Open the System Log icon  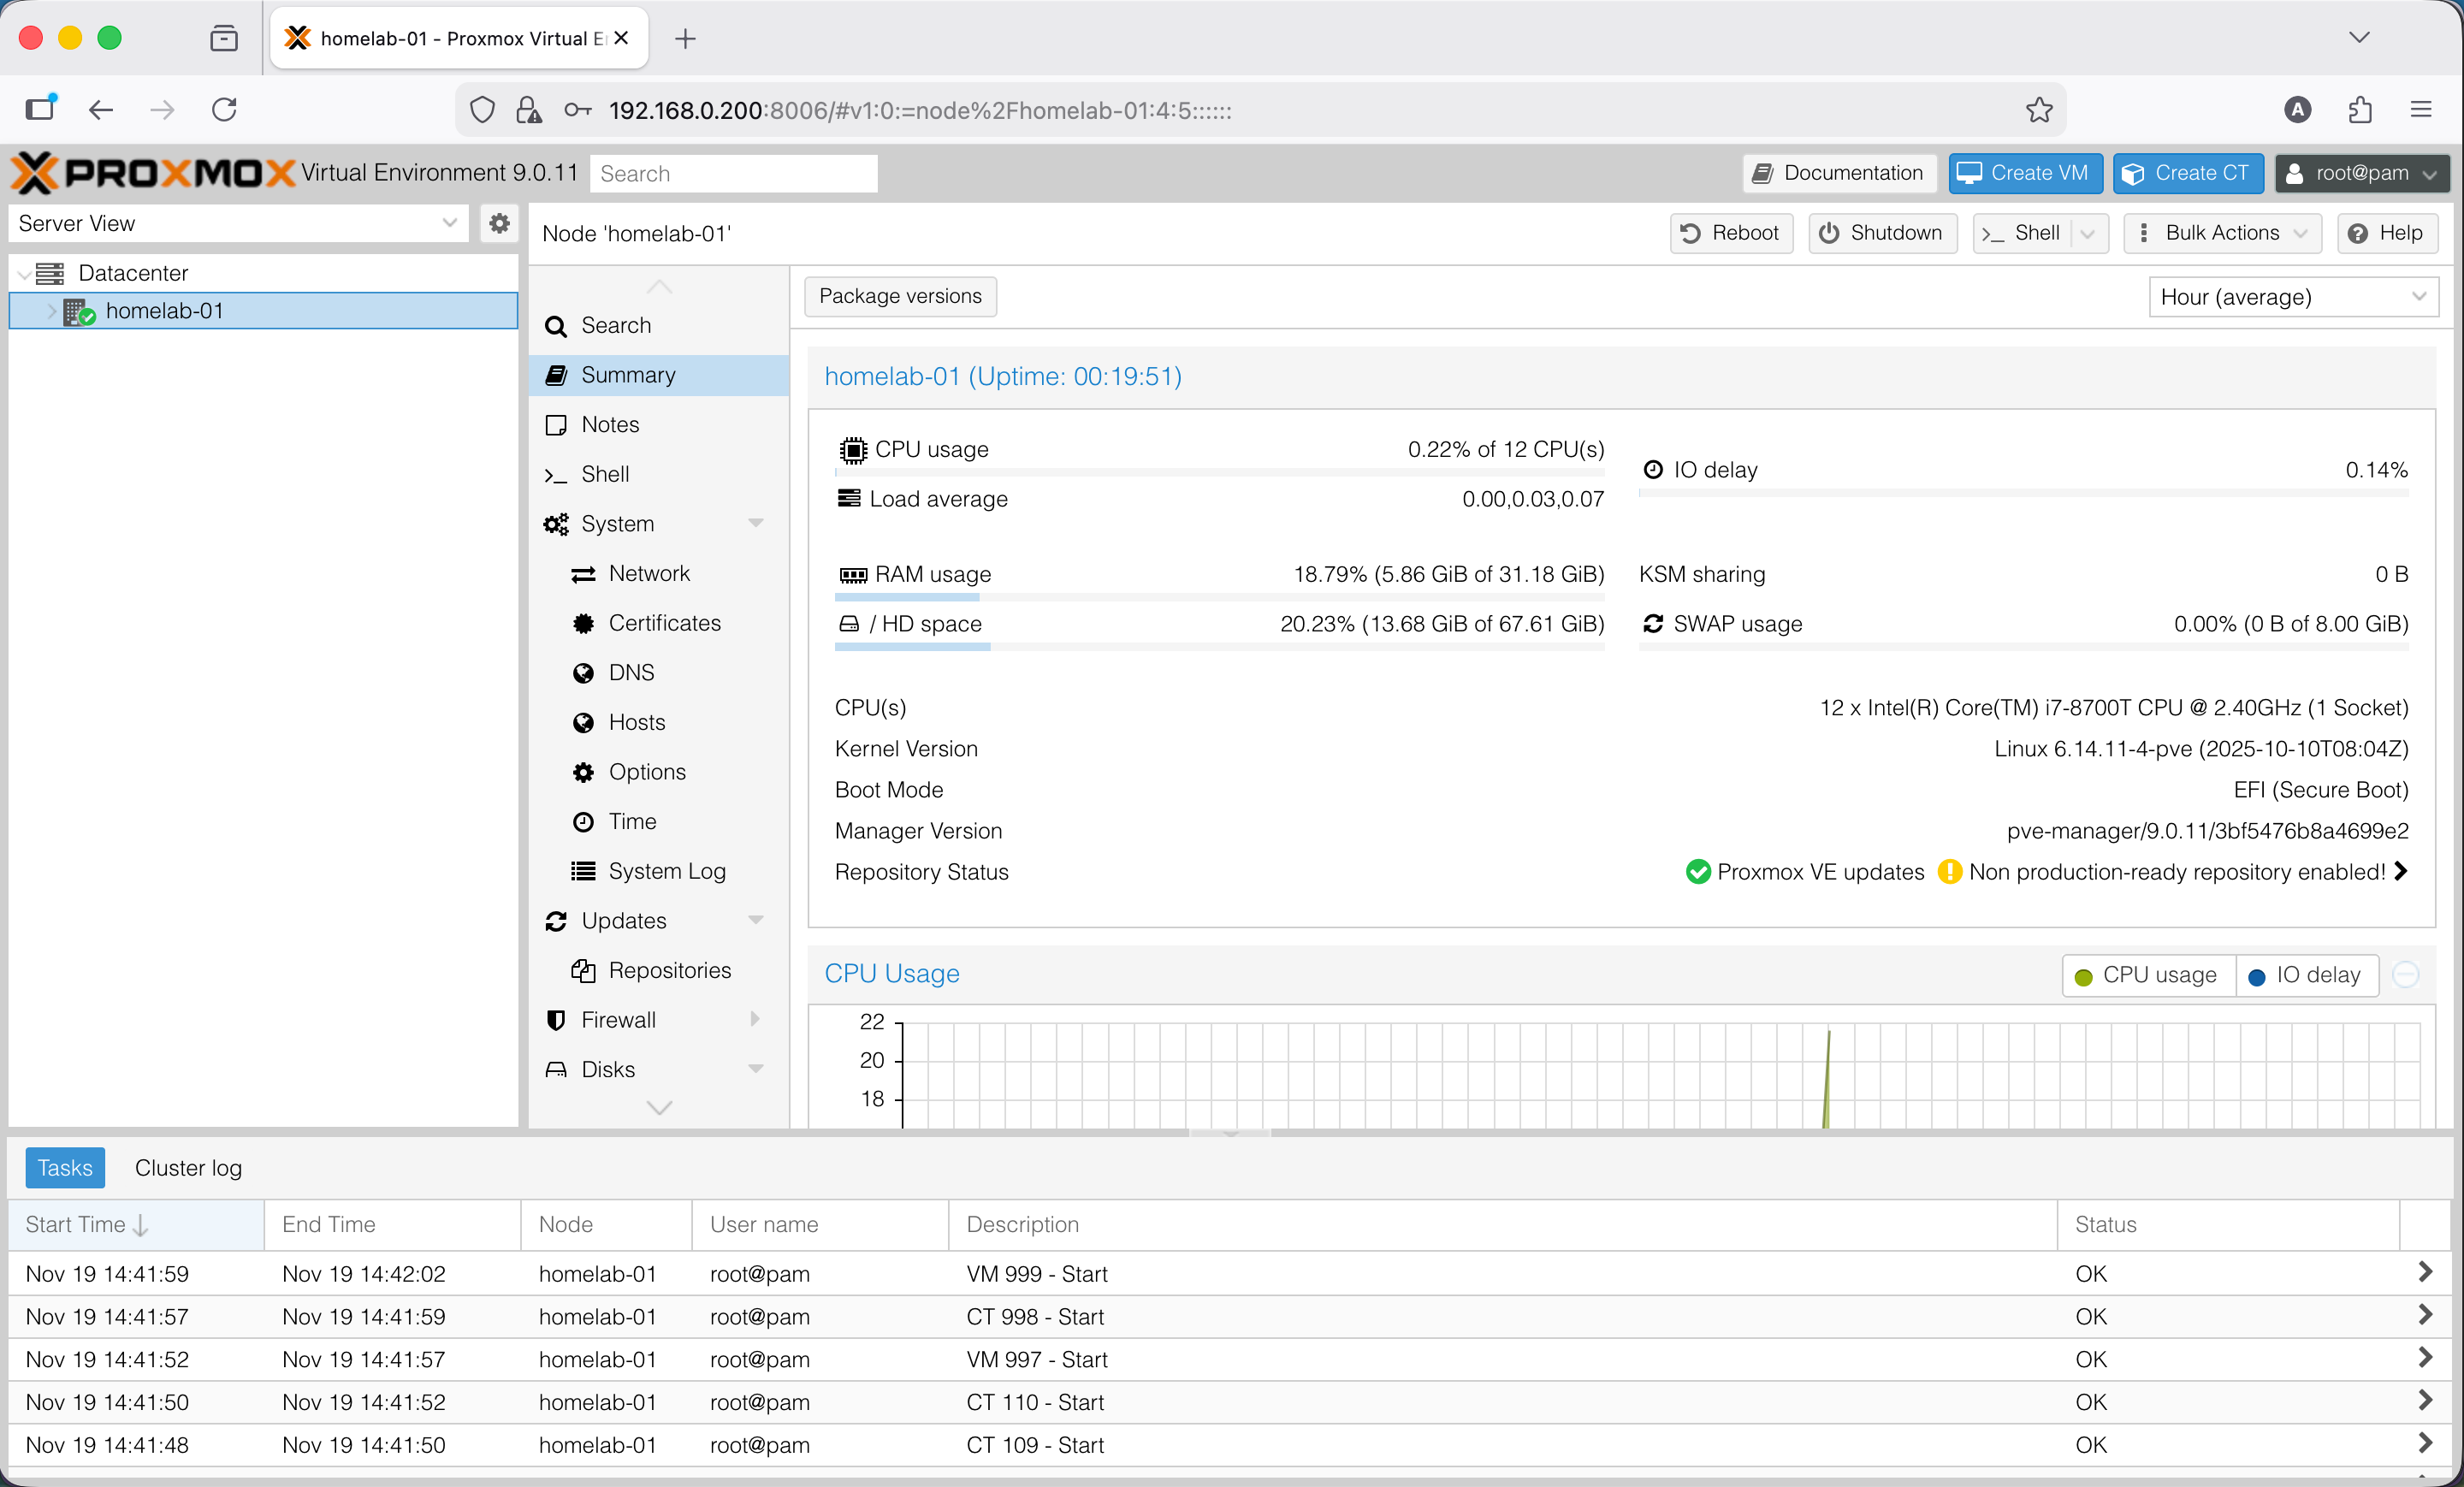(x=585, y=870)
